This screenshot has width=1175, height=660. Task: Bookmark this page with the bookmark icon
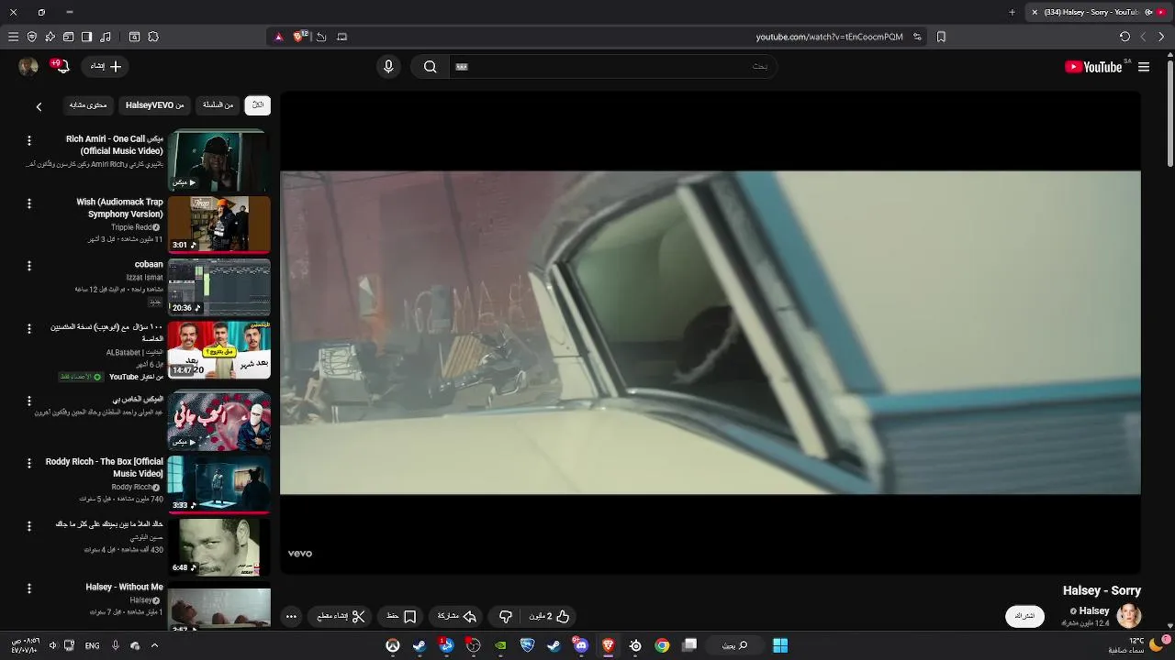pyautogui.click(x=941, y=37)
